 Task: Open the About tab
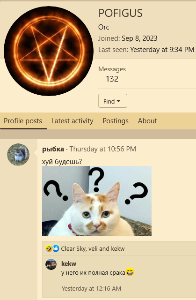[x=147, y=121]
